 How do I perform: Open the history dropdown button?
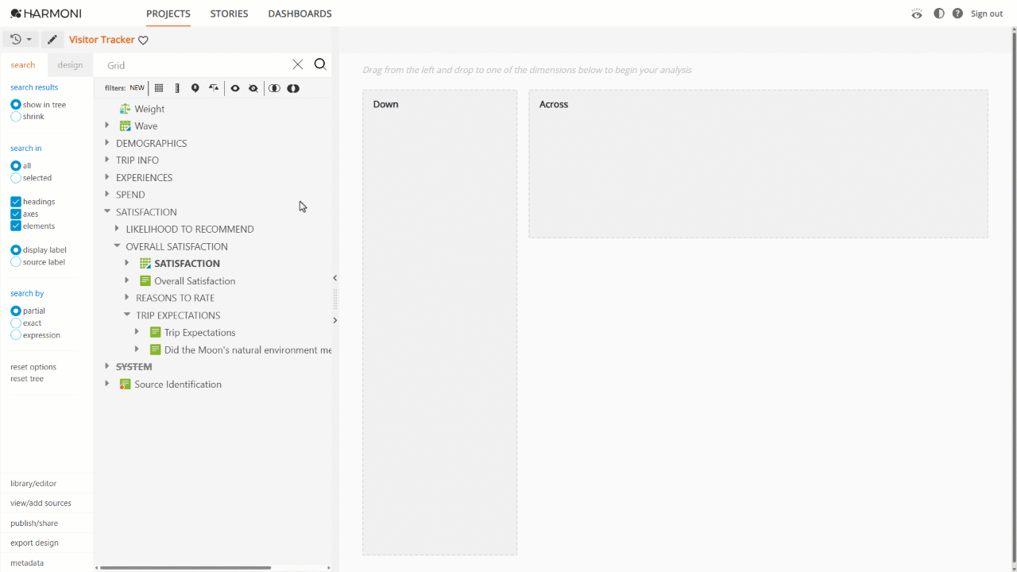21,39
